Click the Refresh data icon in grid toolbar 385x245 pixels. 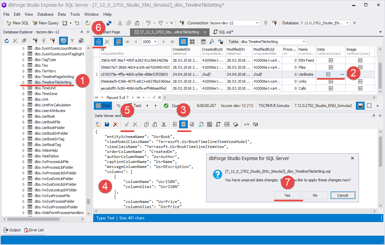tap(99, 42)
